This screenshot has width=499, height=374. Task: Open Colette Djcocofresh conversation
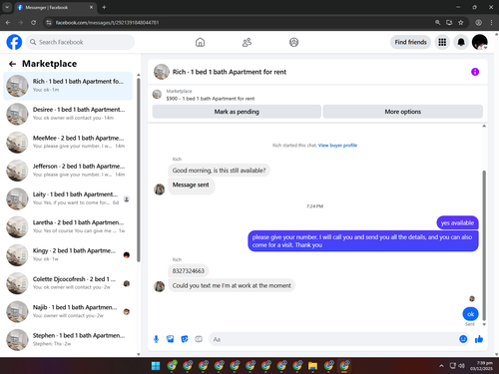click(x=68, y=283)
